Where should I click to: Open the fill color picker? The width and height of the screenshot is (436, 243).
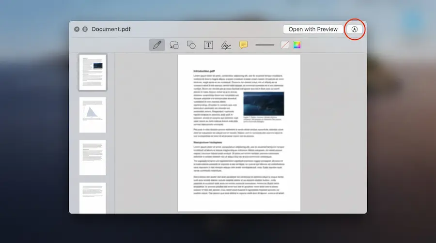pyautogui.click(x=297, y=45)
